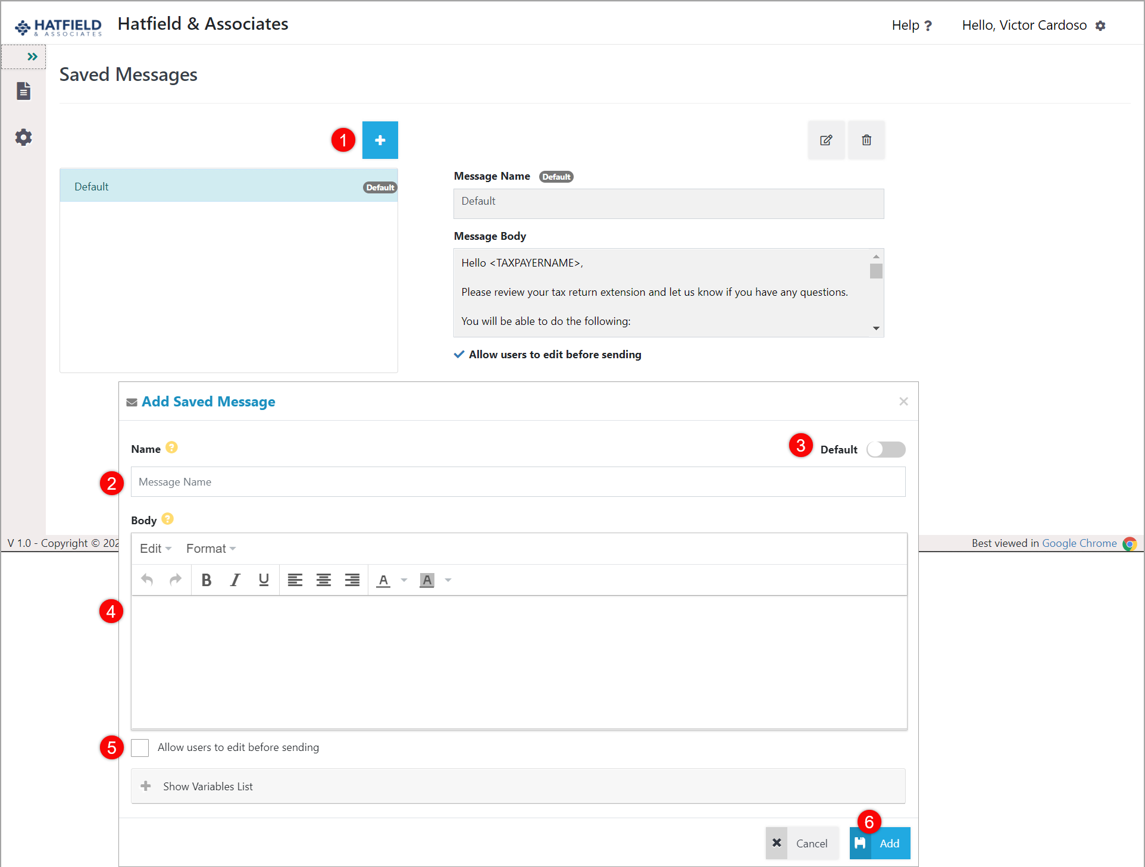Open the background color dropdown arrow
1145x867 pixels.
point(448,580)
